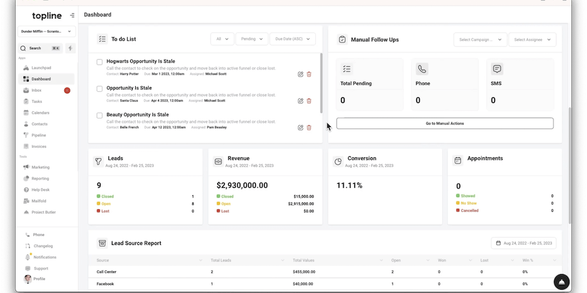The height and width of the screenshot is (293, 587).
Task: Expand the Pending status dropdown
Action: coord(251,39)
